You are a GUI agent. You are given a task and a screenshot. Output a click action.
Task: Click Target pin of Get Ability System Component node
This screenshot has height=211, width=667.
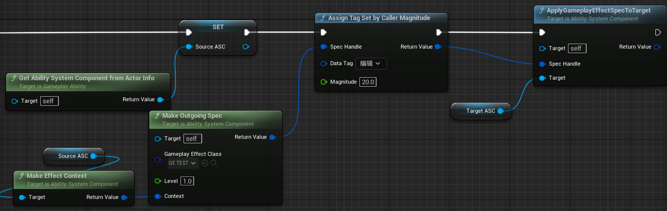point(15,101)
